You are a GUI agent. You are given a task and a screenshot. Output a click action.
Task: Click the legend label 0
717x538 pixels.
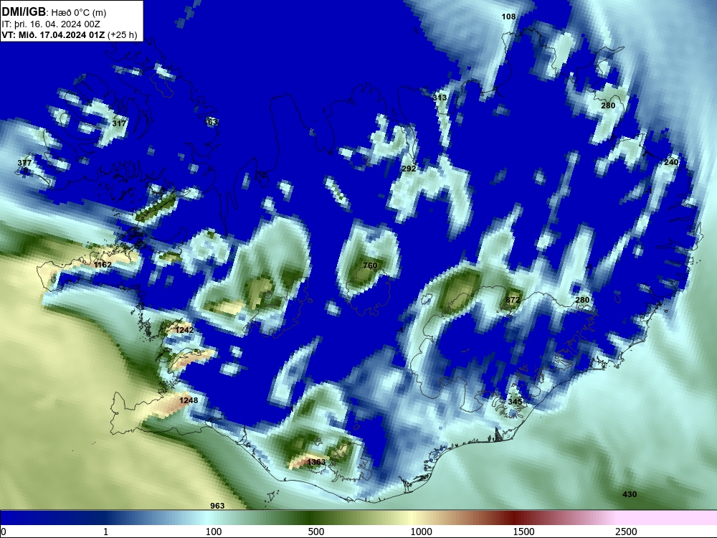click(x=3, y=532)
